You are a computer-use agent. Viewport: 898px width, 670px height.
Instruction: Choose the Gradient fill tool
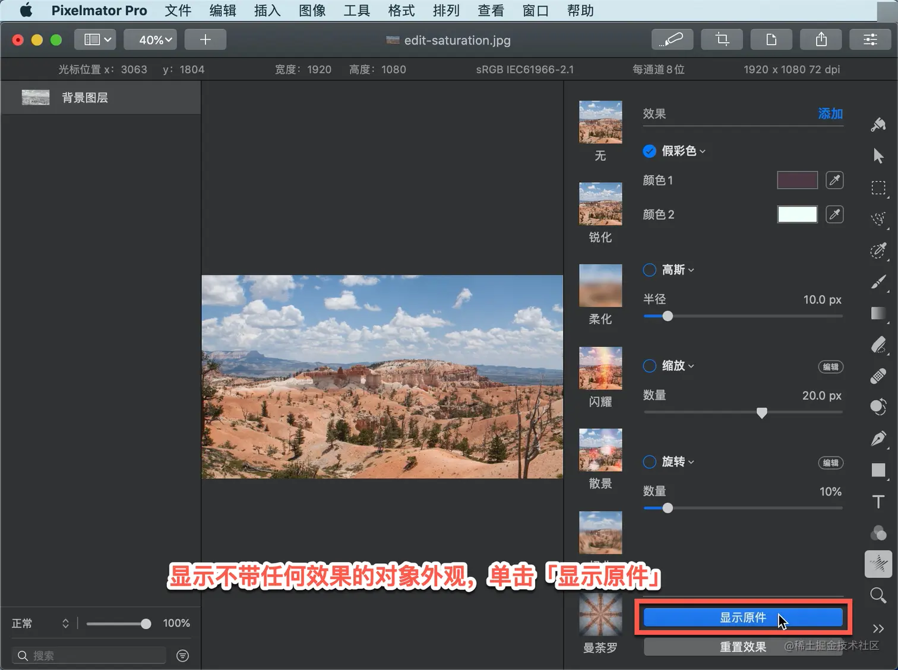(x=878, y=313)
